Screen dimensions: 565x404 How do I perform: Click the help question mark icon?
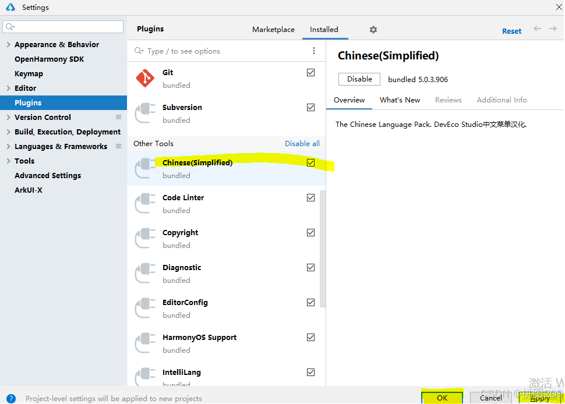click(11, 398)
